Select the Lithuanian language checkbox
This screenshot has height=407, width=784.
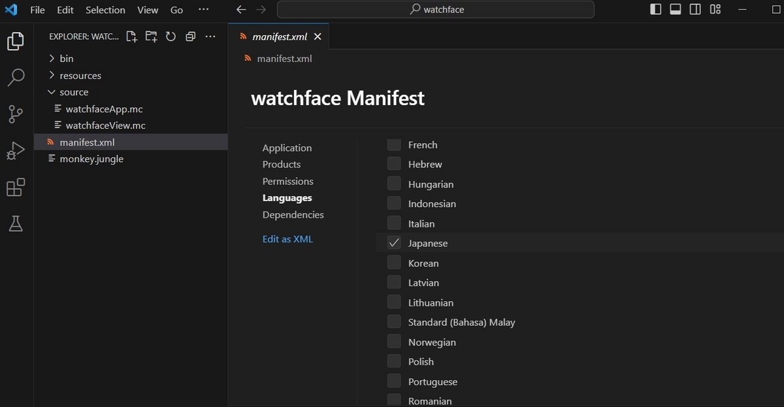click(394, 302)
